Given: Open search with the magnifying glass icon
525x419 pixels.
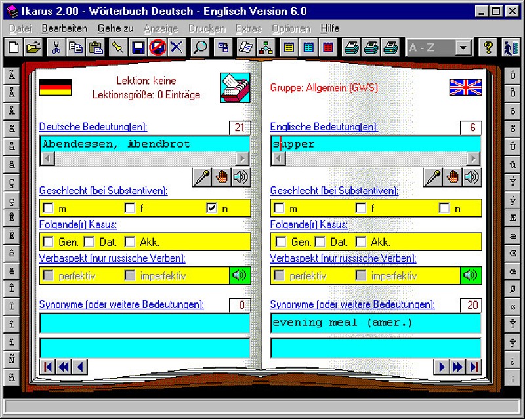Looking at the screenshot, I should click(200, 47).
